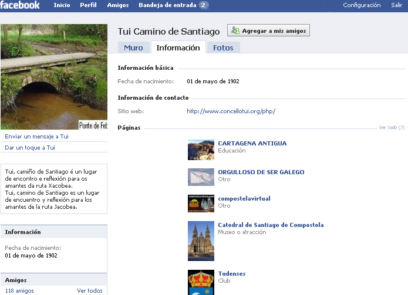
Task: Select the Información tab
Action: 178,48
